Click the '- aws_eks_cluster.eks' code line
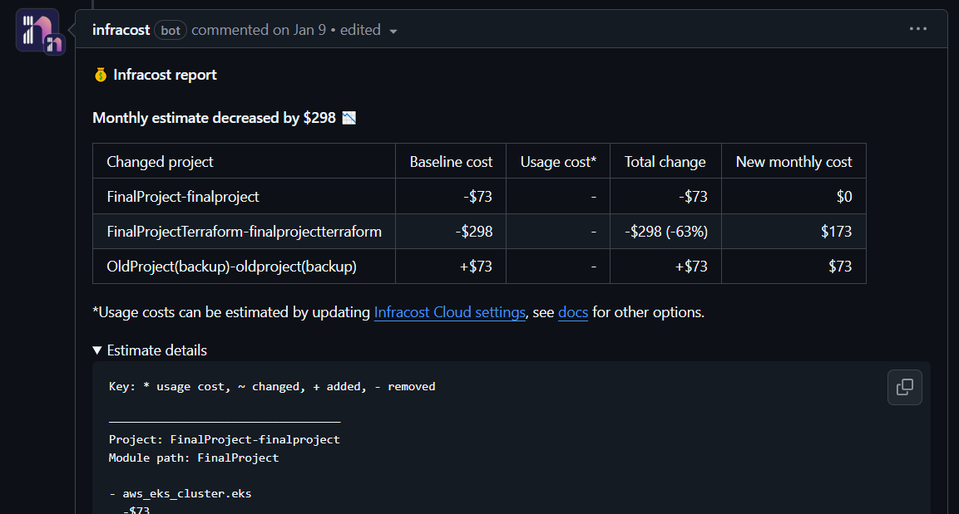Viewport: 959px width, 514px height. click(x=180, y=493)
